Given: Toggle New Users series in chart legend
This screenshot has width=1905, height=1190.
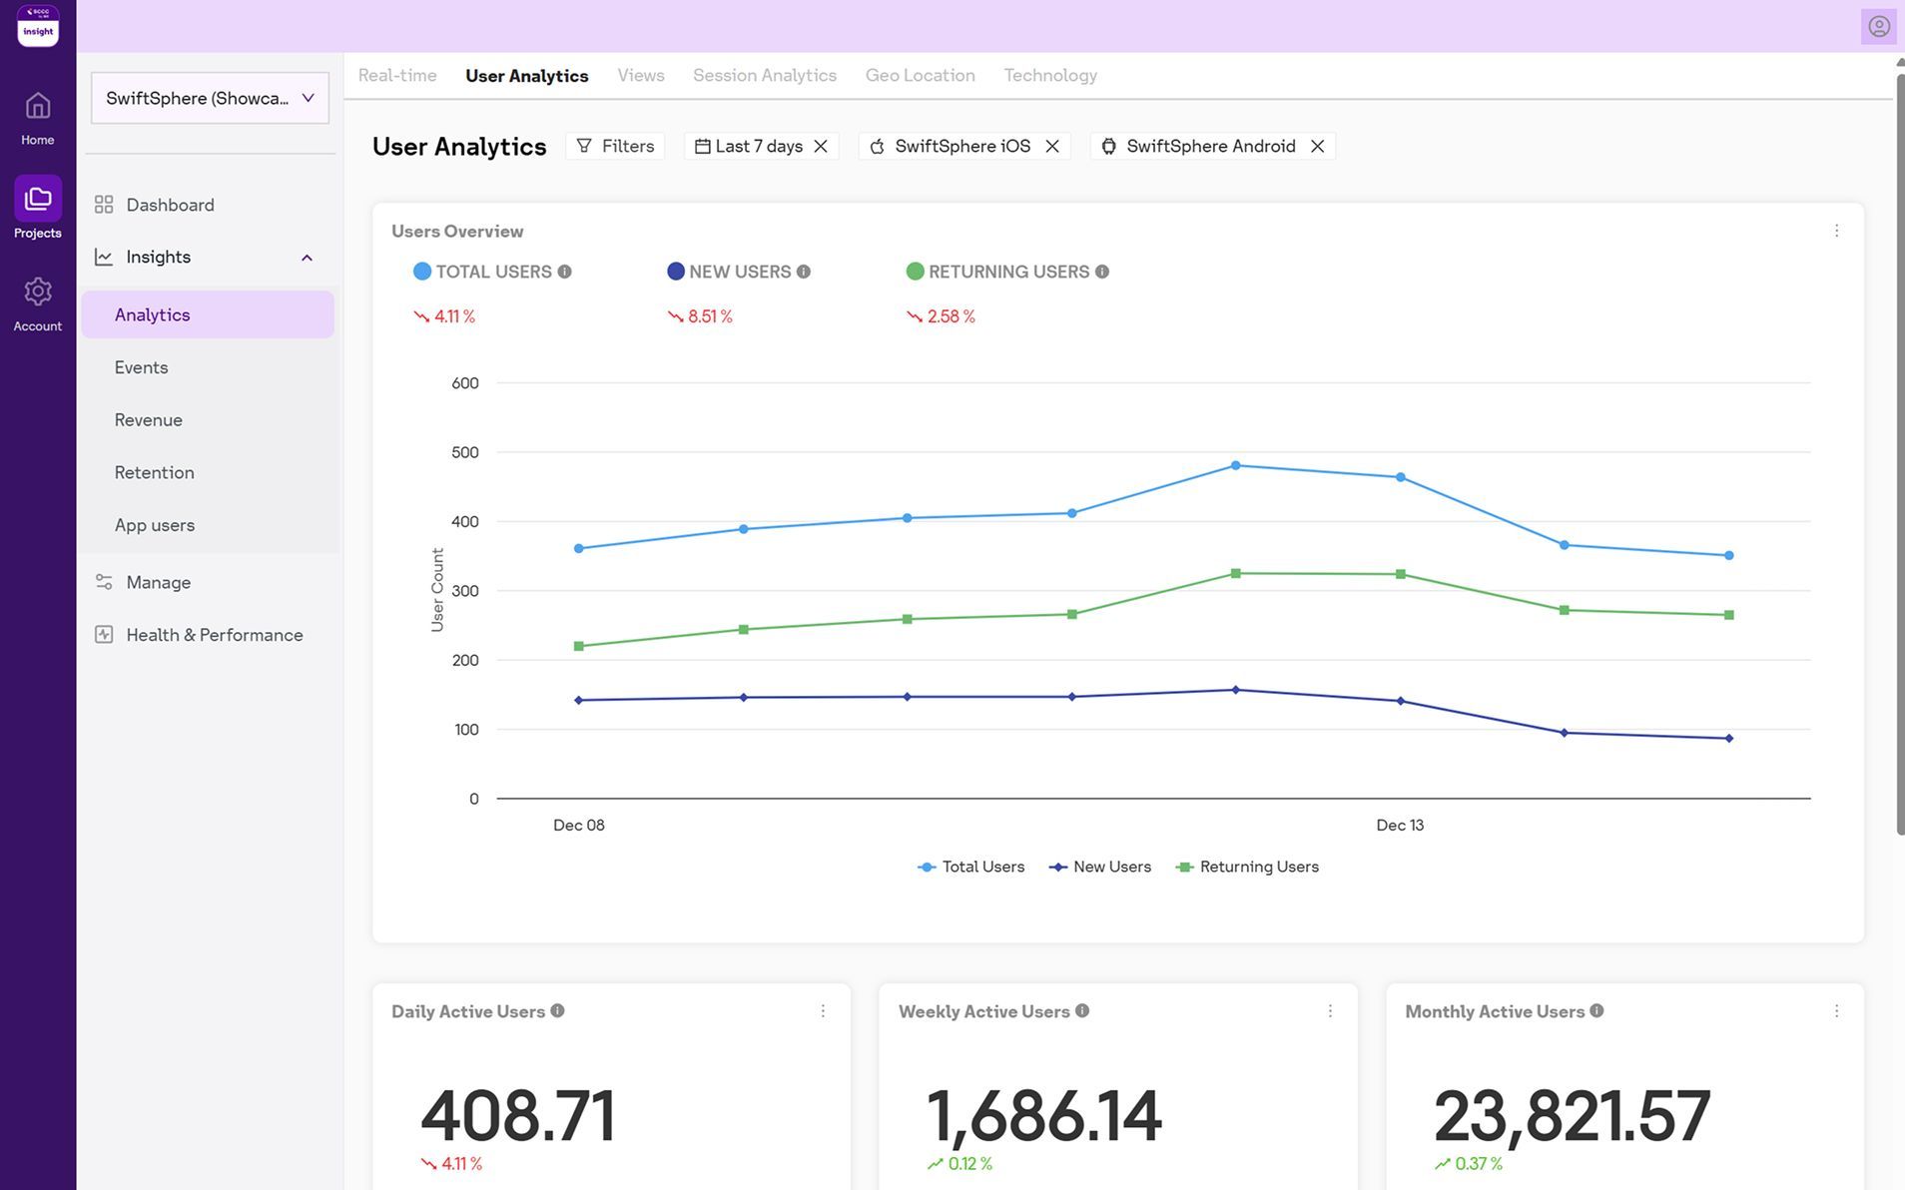Looking at the screenshot, I should [1100, 867].
